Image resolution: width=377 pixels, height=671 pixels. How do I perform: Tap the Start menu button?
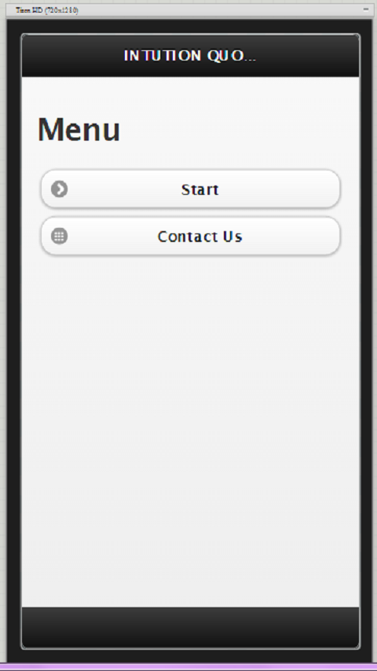click(190, 189)
